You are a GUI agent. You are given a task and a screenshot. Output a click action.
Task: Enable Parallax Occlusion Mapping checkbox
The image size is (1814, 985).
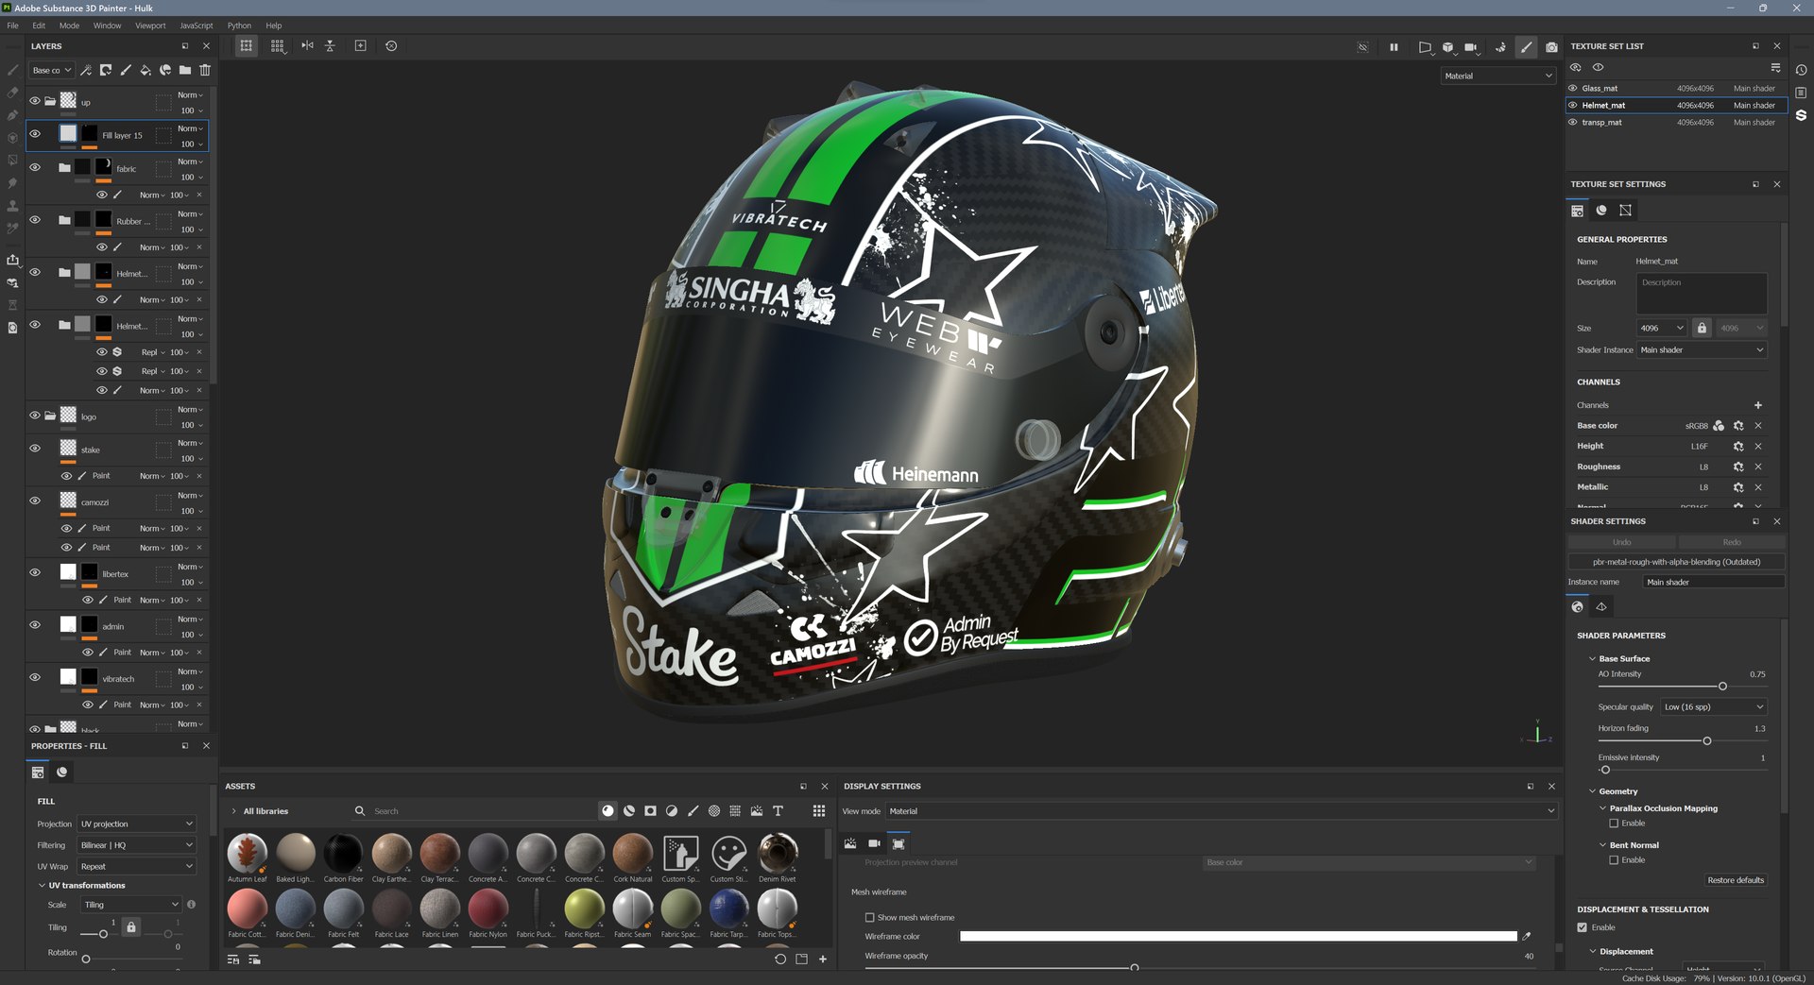[x=1614, y=824]
